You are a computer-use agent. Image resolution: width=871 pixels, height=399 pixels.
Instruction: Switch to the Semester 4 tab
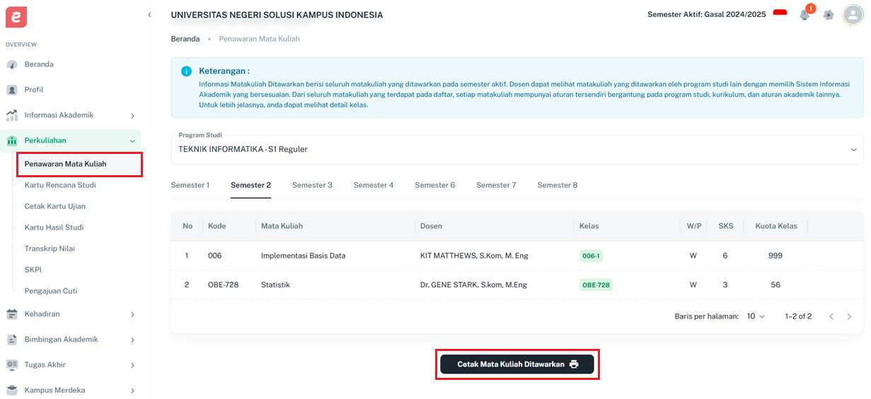374,185
